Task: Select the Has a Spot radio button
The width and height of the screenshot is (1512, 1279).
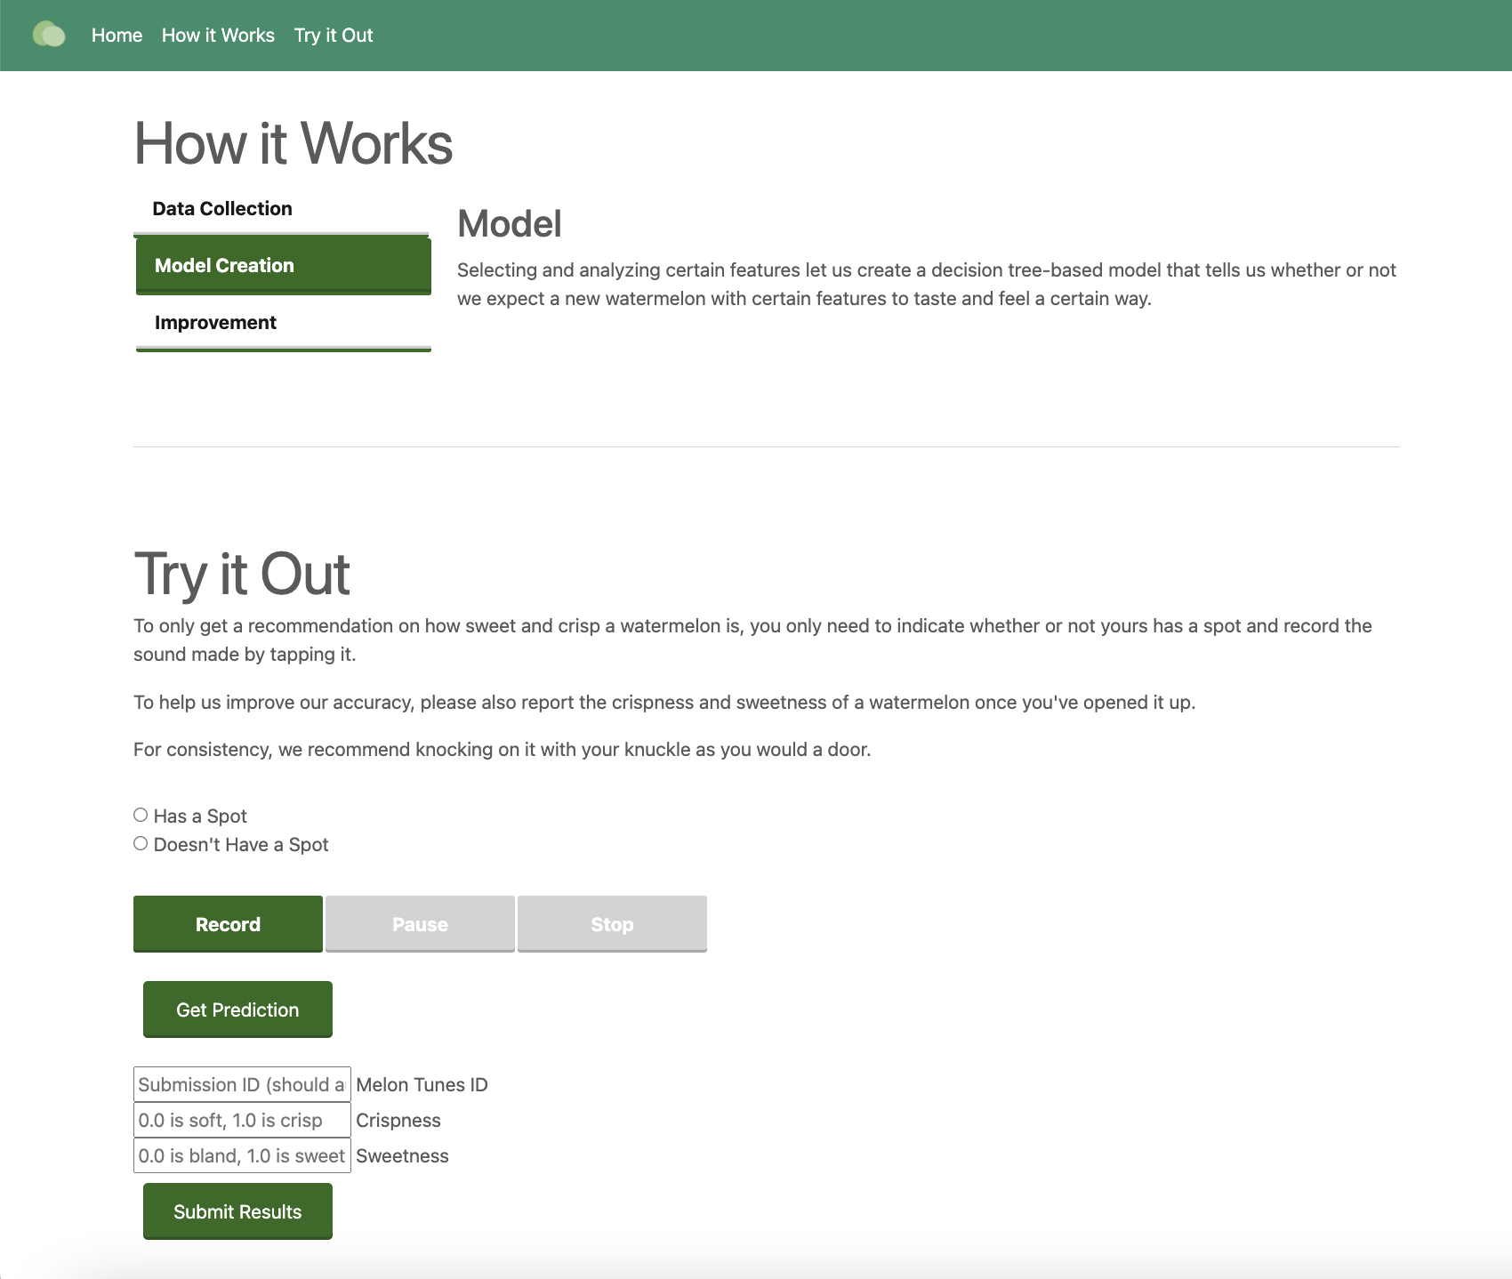Action: click(x=141, y=815)
